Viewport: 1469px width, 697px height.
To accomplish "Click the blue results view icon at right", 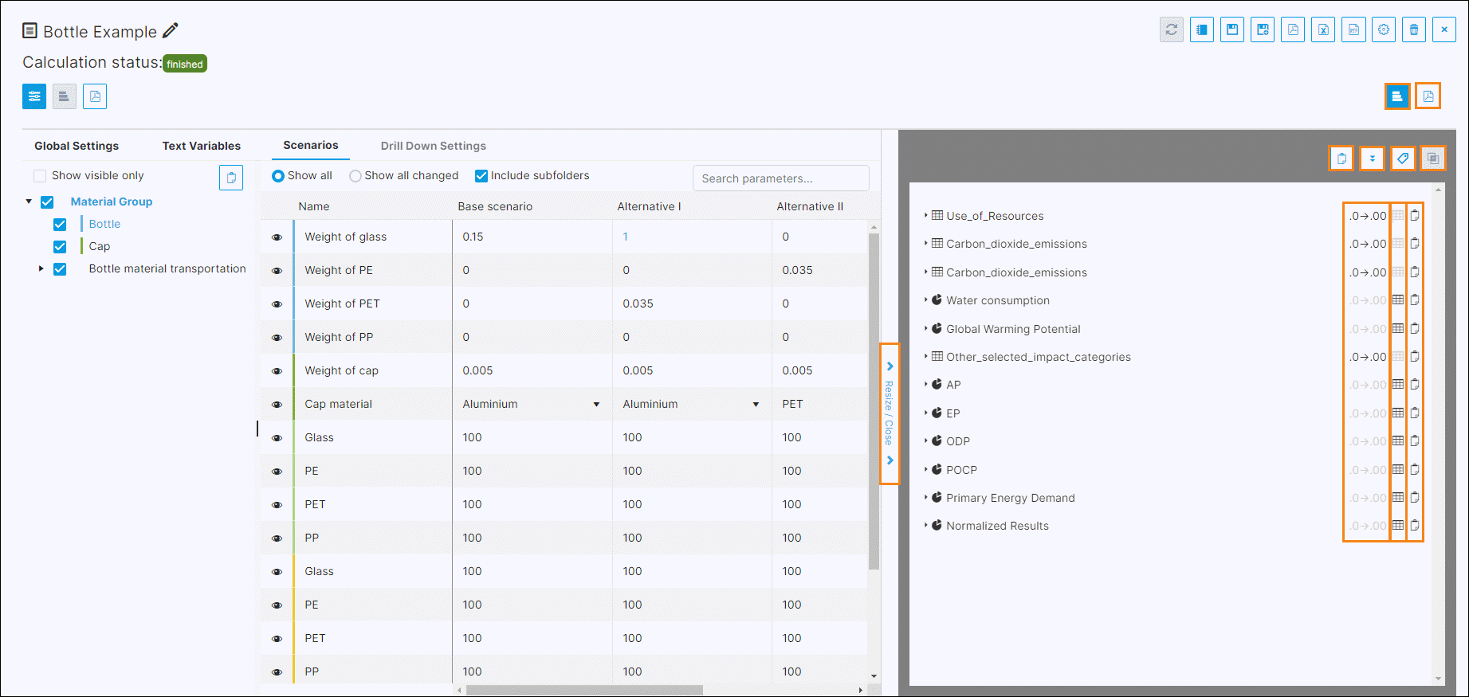I will tap(1397, 96).
